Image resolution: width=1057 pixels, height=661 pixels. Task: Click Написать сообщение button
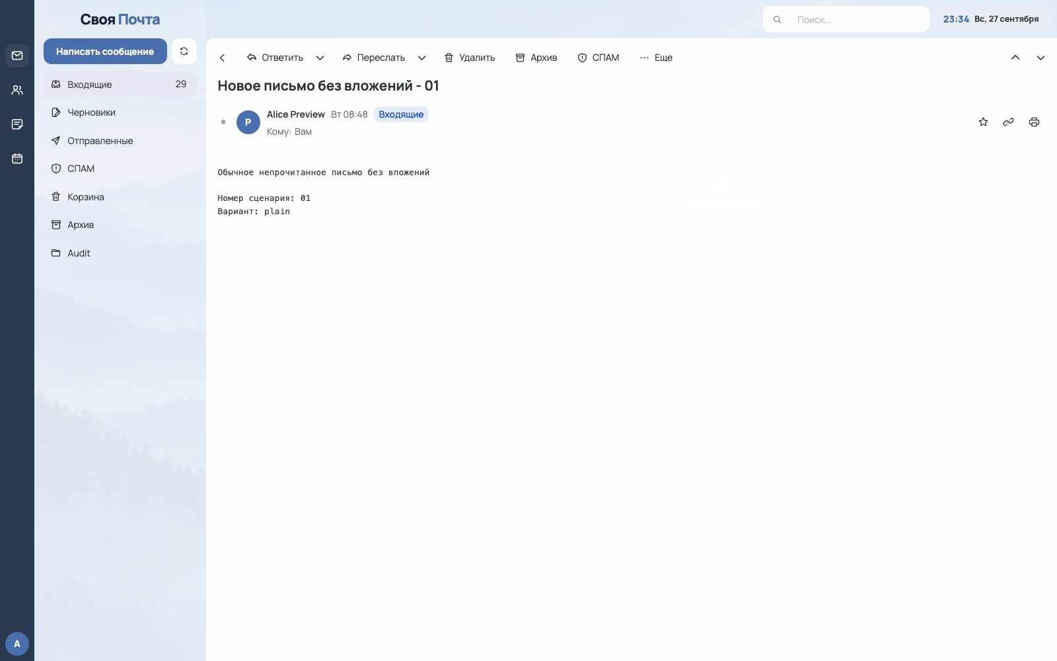pyautogui.click(x=105, y=51)
